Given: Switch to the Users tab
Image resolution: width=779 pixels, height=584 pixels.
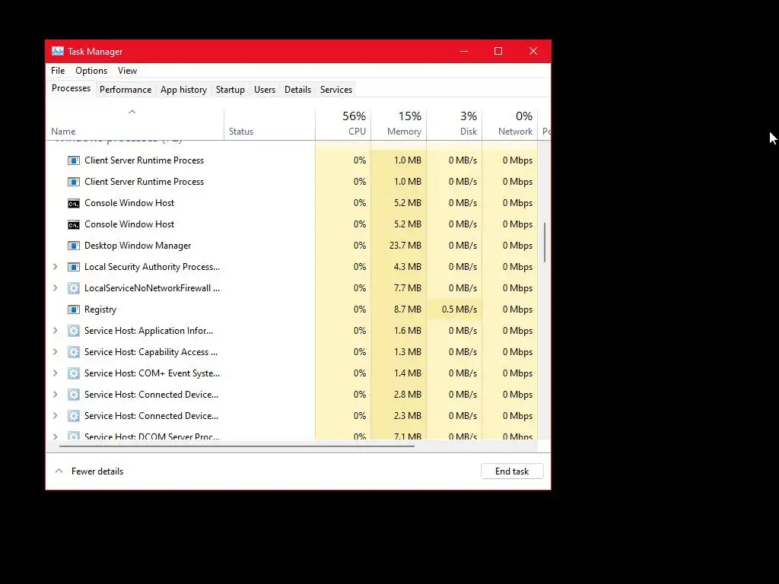Looking at the screenshot, I should click(264, 90).
